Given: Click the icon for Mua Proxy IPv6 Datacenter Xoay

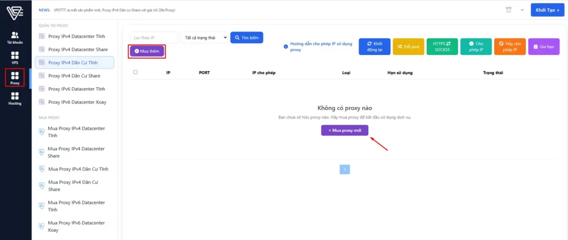Looking at the screenshot, I should click(x=42, y=226).
